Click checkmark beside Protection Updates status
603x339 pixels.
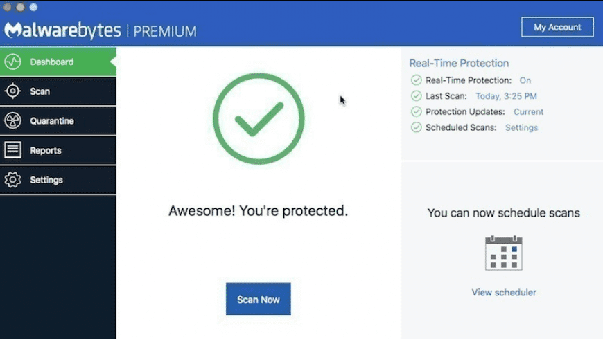coord(416,111)
